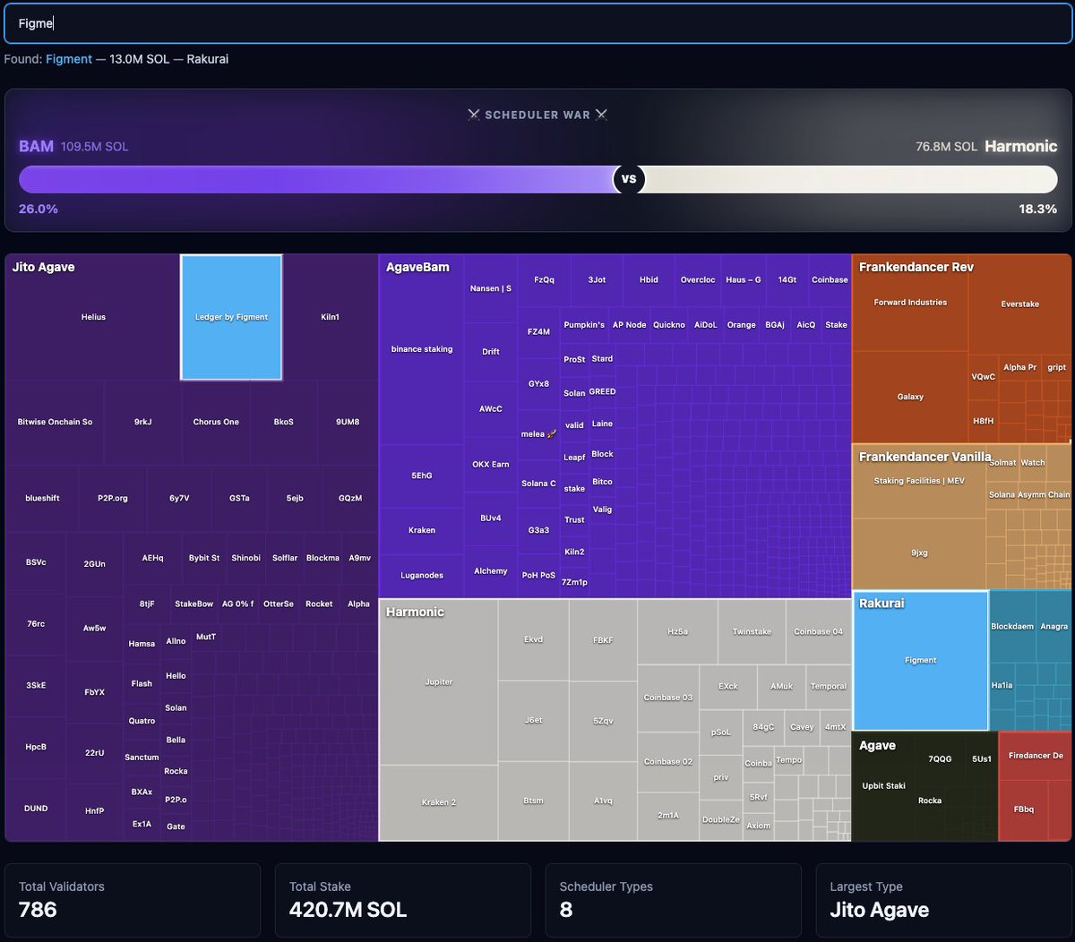
Task: Select the Helius validator tile
Action: pos(93,317)
